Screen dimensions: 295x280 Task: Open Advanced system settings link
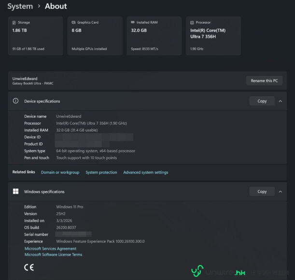coord(146,172)
